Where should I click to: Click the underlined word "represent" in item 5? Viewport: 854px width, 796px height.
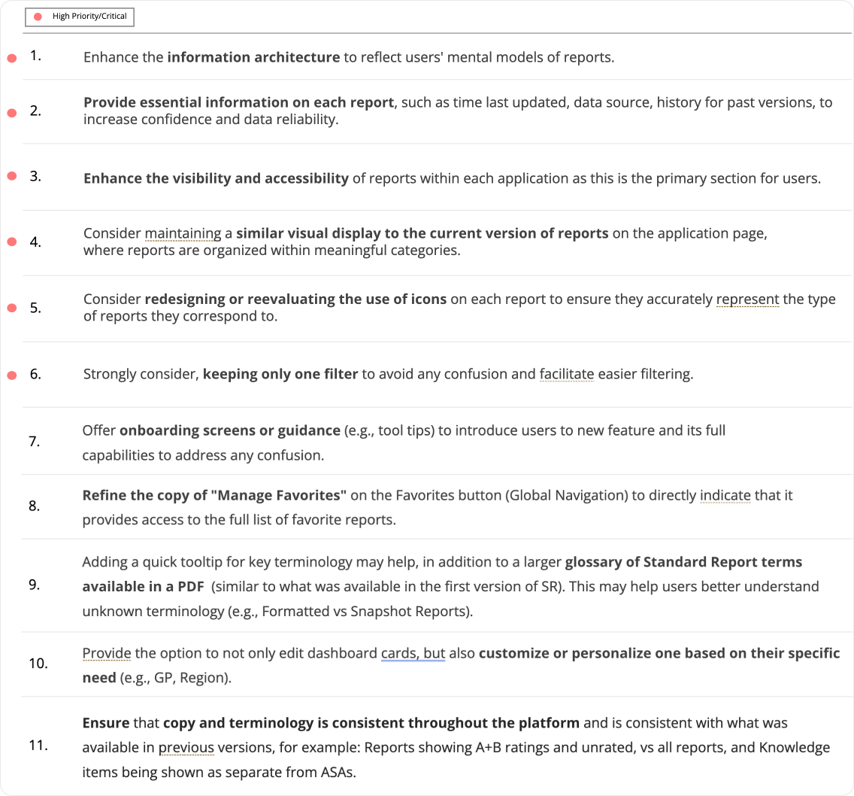tap(747, 299)
